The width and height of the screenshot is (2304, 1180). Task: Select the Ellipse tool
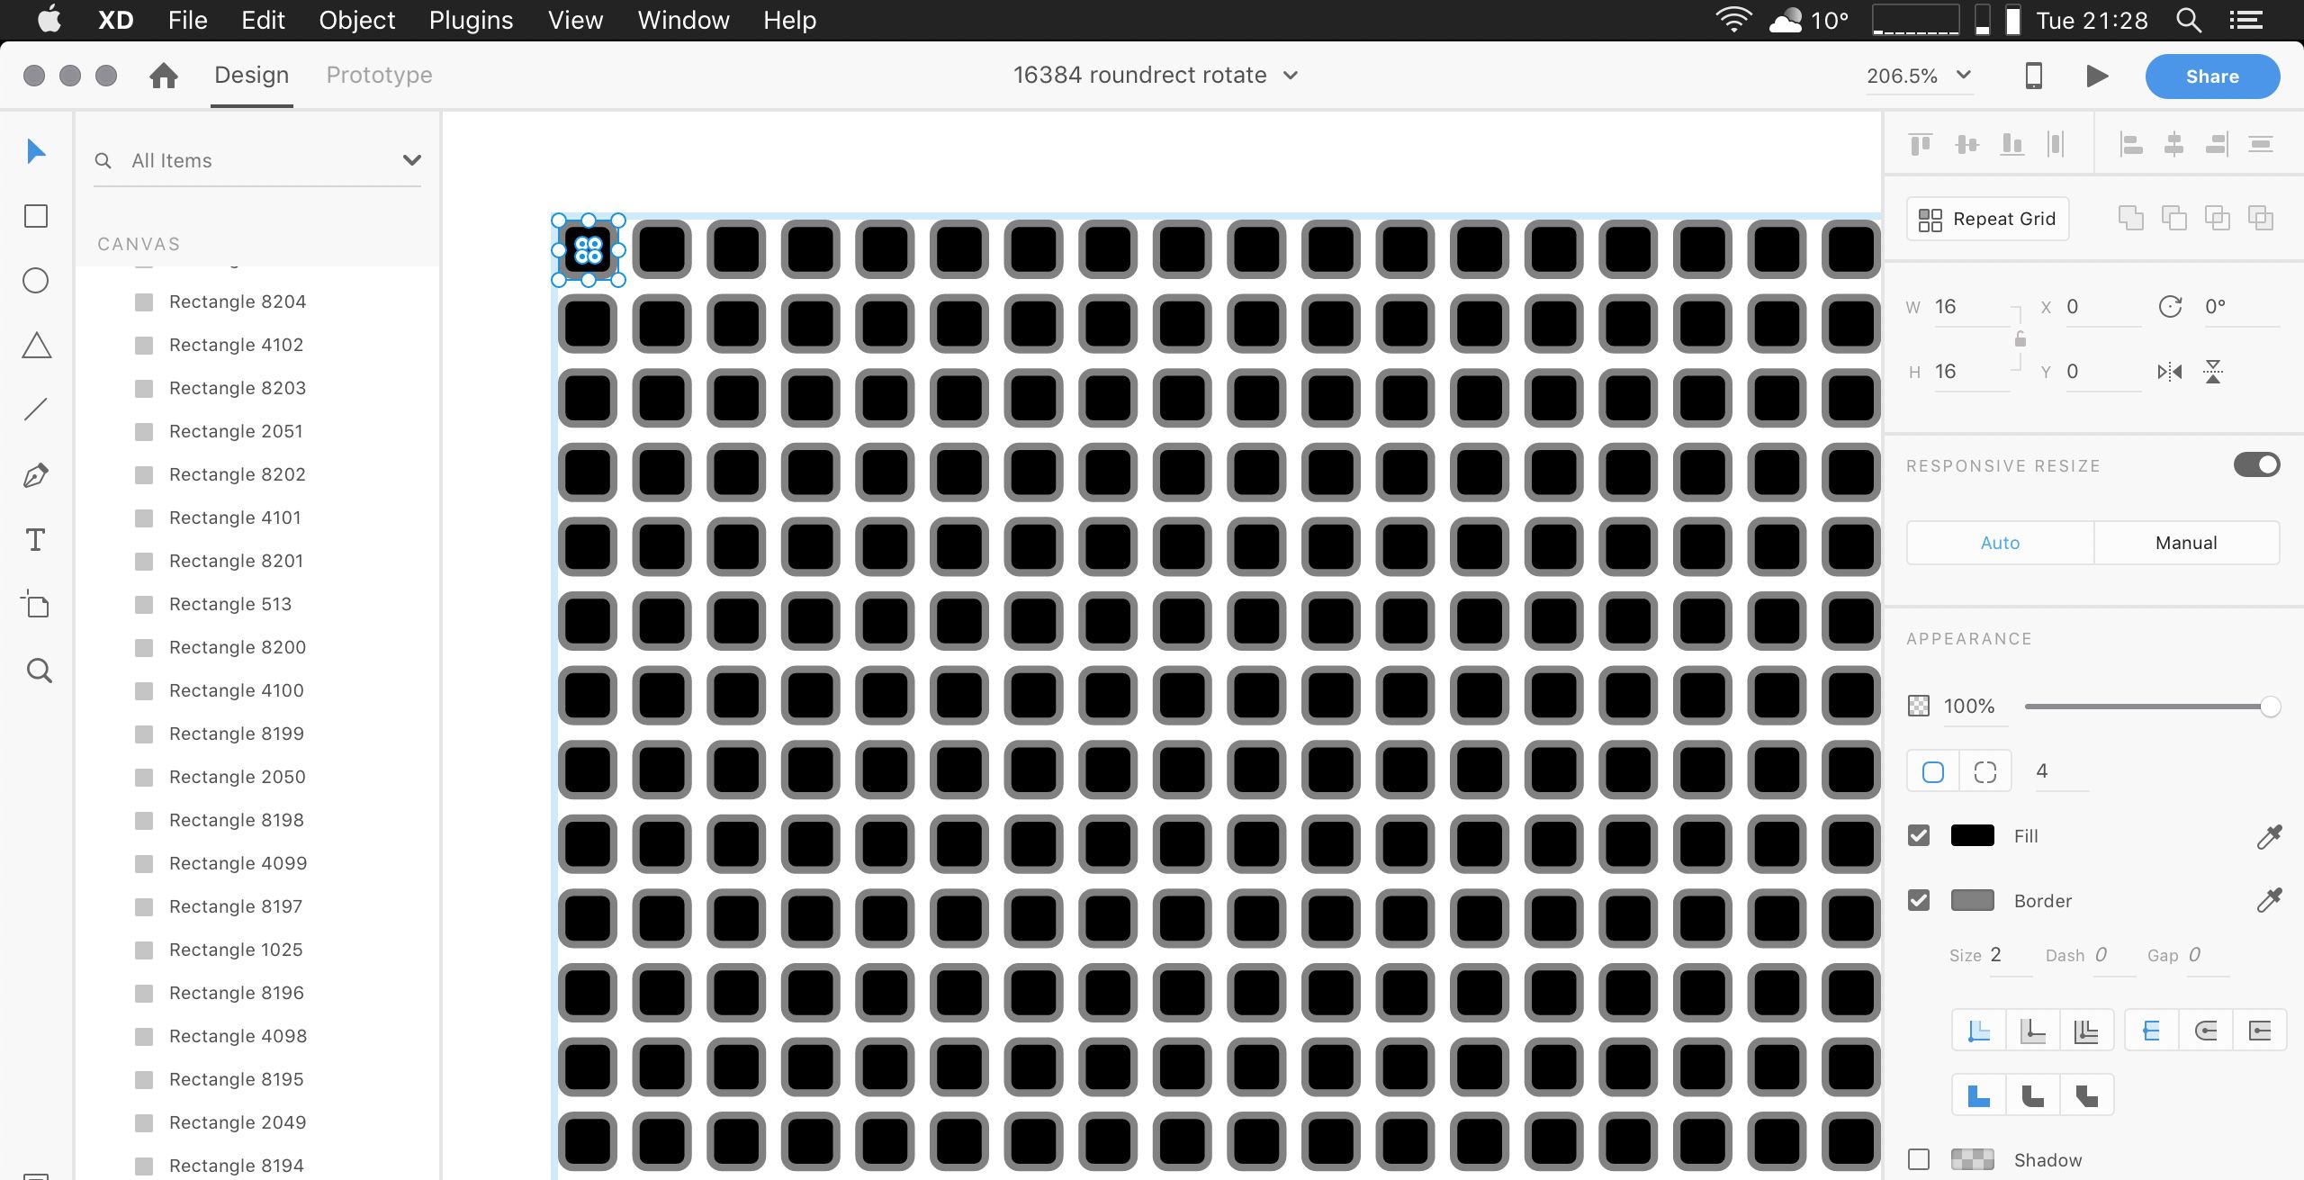35,280
